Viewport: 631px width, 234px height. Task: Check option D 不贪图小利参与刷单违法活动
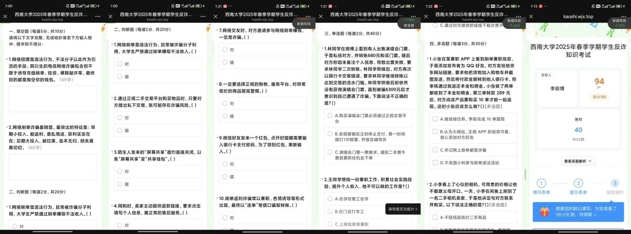[435, 162]
